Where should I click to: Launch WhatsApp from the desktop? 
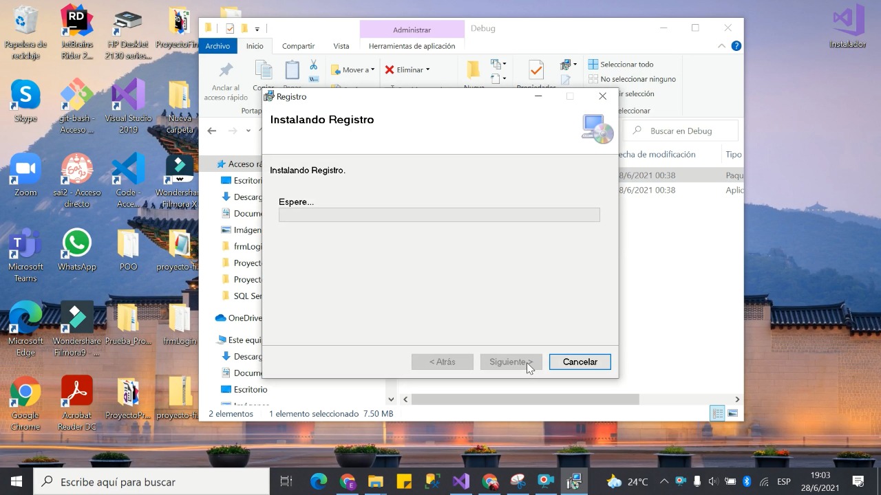(x=77, y=250)
